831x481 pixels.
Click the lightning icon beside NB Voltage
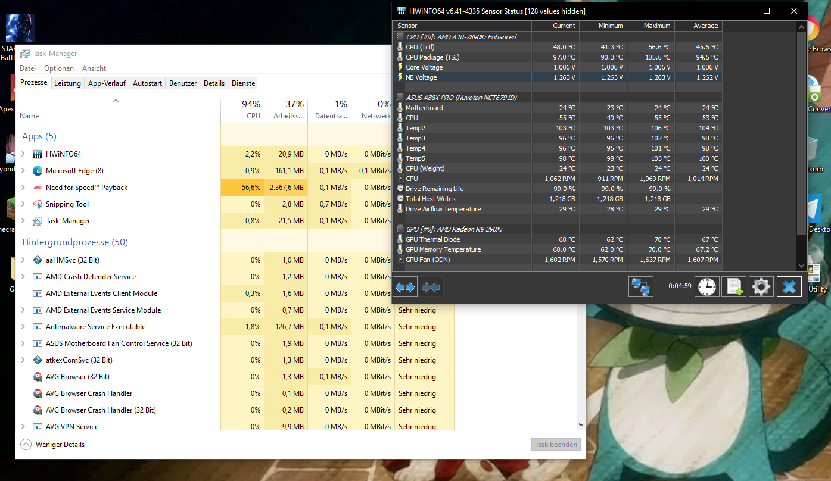pyautogui.click(x=400, y=77)
